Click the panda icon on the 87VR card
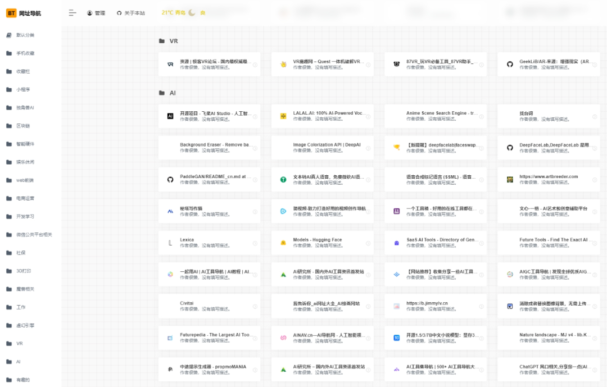 [x=396, y=64]
